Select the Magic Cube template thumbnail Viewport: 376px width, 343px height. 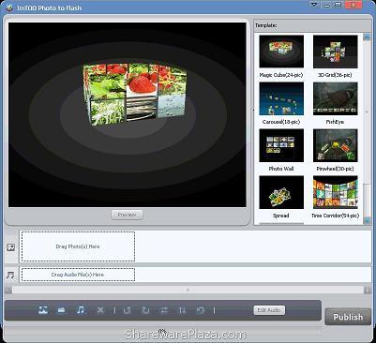[281, 52]
